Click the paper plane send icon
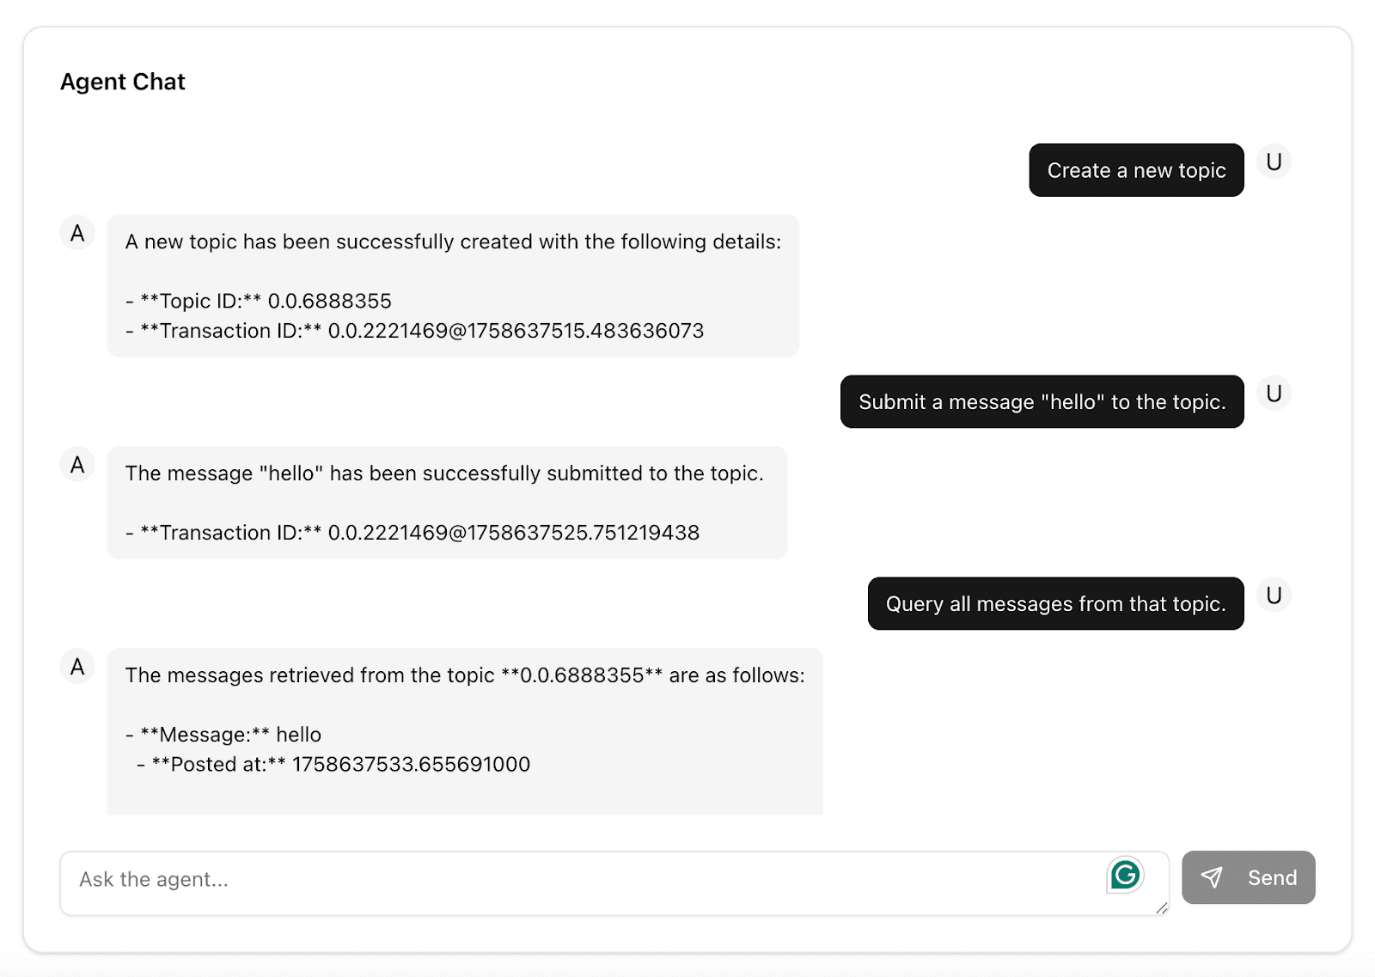The height and width of the screenshot is (977, 1375). tap(1212, 877)
